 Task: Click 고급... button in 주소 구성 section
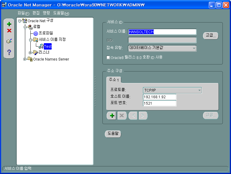click(x=211, y=115)
